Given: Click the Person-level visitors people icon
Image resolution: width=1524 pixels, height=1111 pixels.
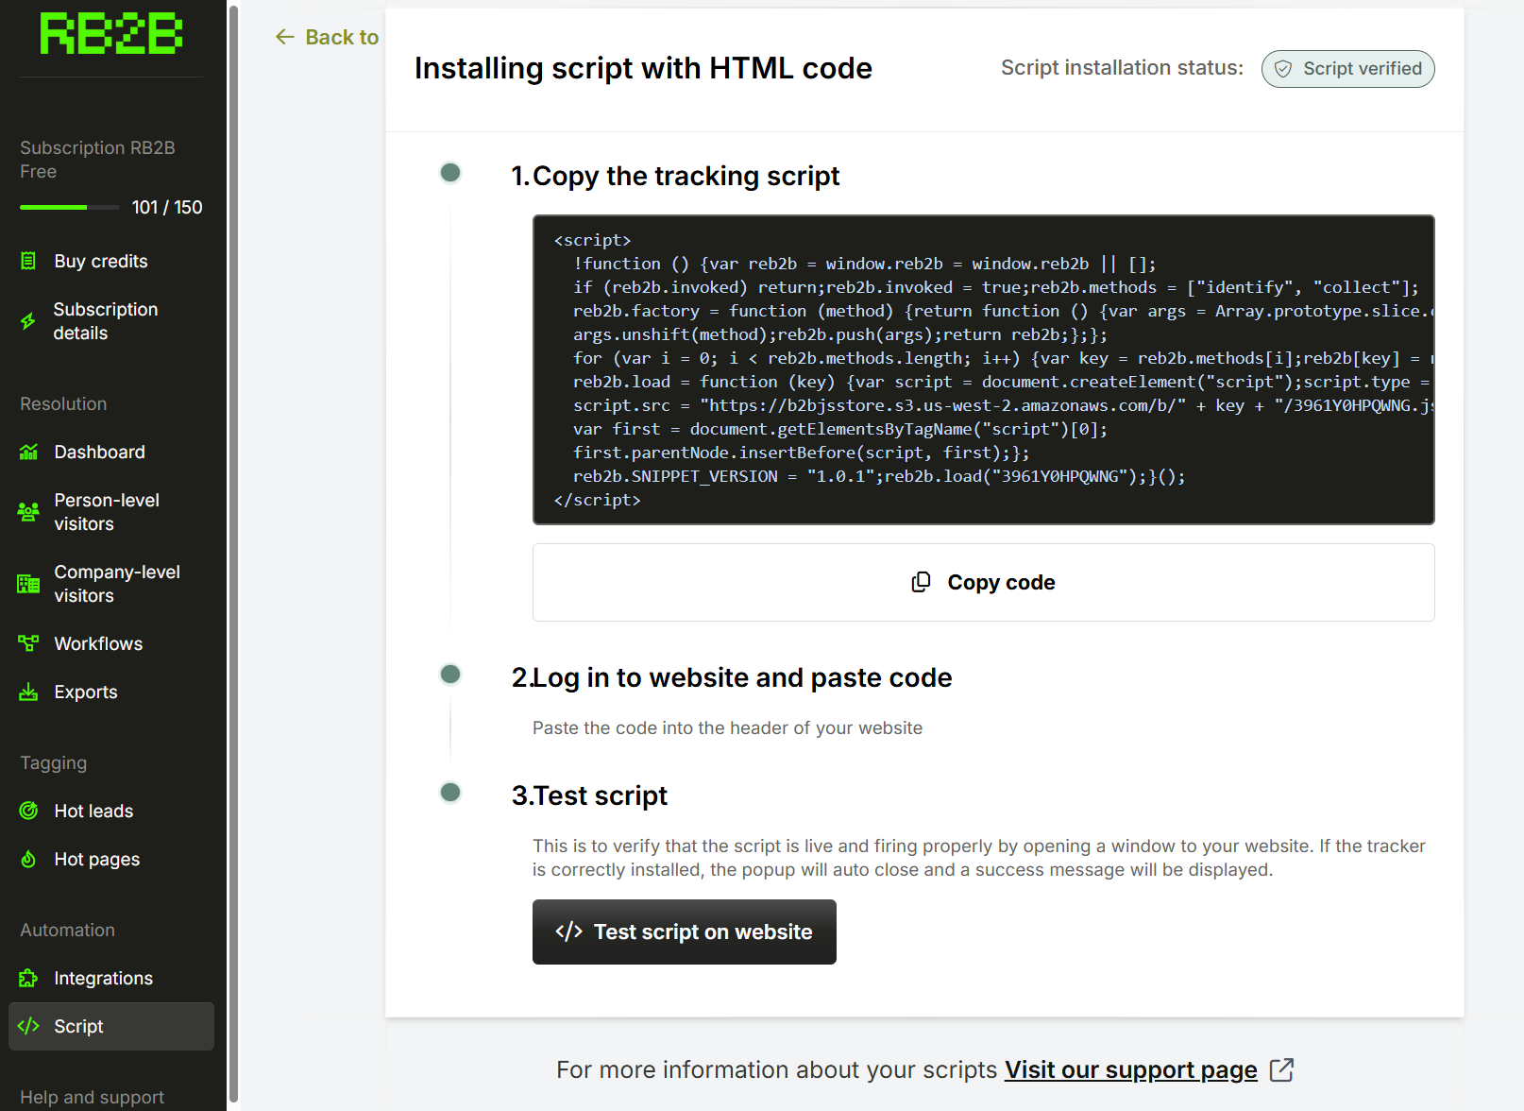Looking at the screenshot, I should tap(28, 512).
